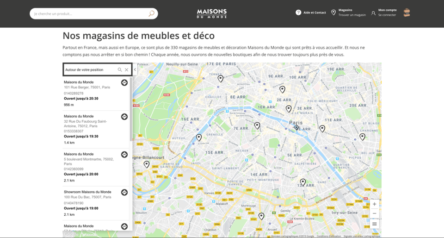Collapse the store list panel with the chevron
Screen dimensions: 444x238
[x=135, y=69]
